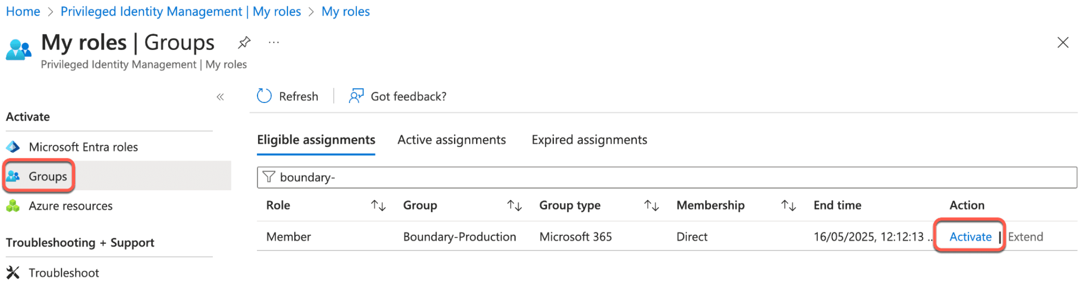This screenshot has width=1085, height=303.
Task: Click the Action column header
Action: pos(967,205)
